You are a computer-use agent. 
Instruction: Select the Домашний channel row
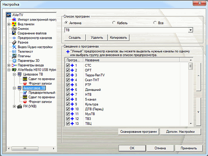[x=127, y=90]
